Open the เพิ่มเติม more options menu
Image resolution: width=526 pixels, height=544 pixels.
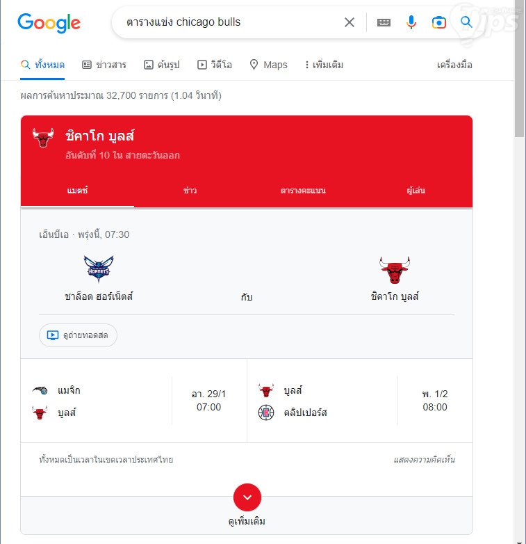point(324,65)
